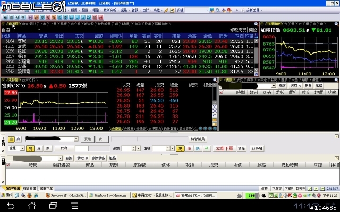
Task: Click the 給營業員 button
Action: (198, 139)
